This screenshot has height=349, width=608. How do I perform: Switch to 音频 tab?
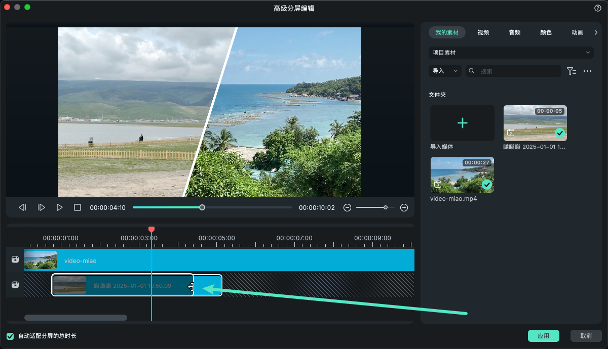(515, 32)
